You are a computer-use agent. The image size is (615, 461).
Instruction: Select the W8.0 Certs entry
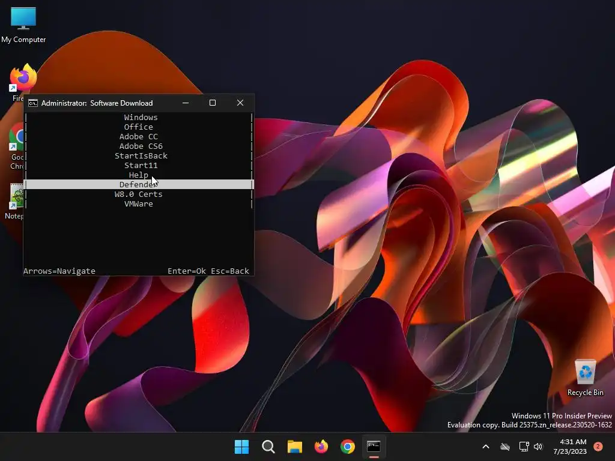[139, 194]
